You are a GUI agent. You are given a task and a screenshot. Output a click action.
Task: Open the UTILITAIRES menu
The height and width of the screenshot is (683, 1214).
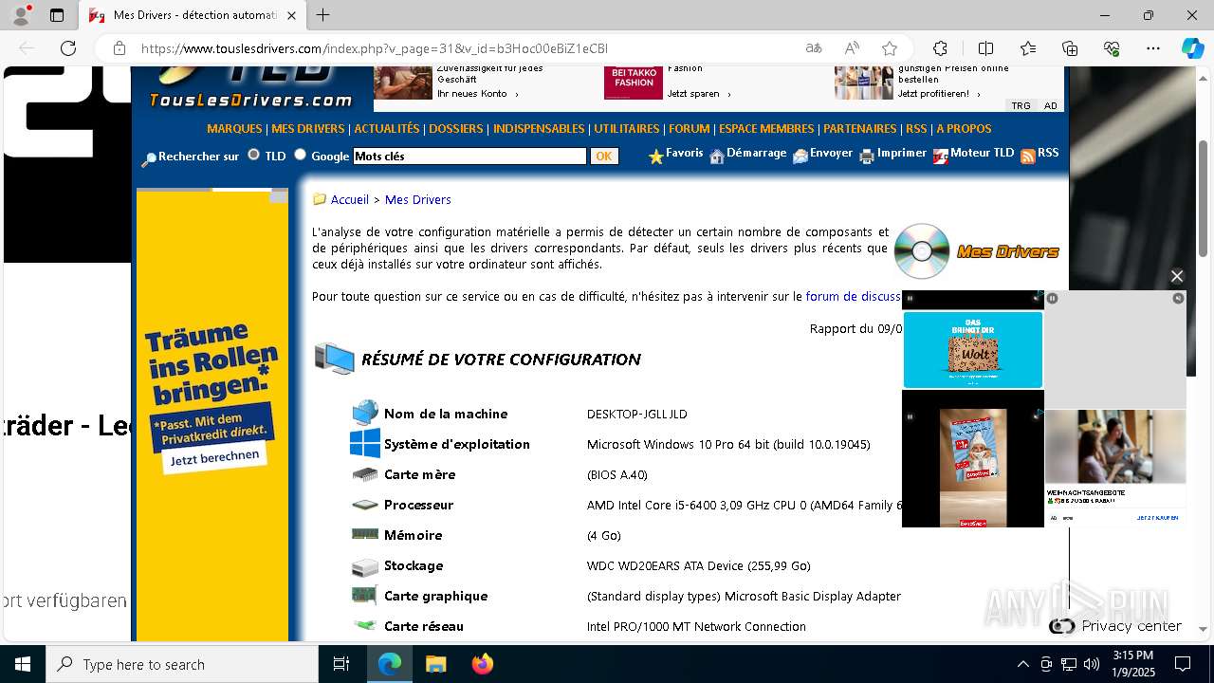[627, 129]
